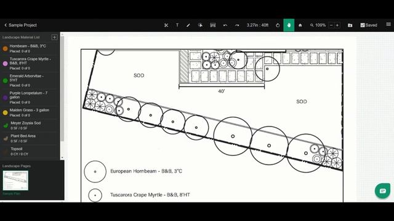Click the Meyer Zoysia Sod icon
The height and width of the screenshot is (221, 394).
6,125
